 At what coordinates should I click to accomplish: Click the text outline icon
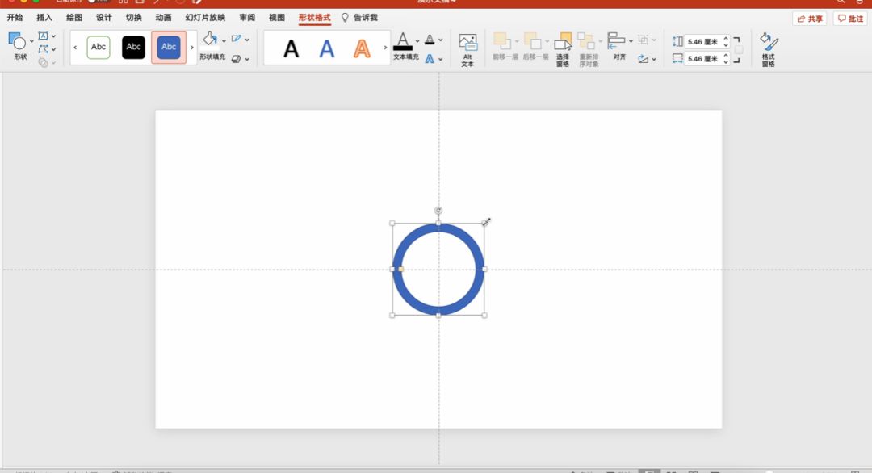pos(430,40)
